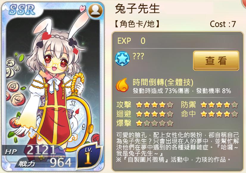Click the Cost :7 label
The height and width of the screenshot is (173, 246).
223,24
